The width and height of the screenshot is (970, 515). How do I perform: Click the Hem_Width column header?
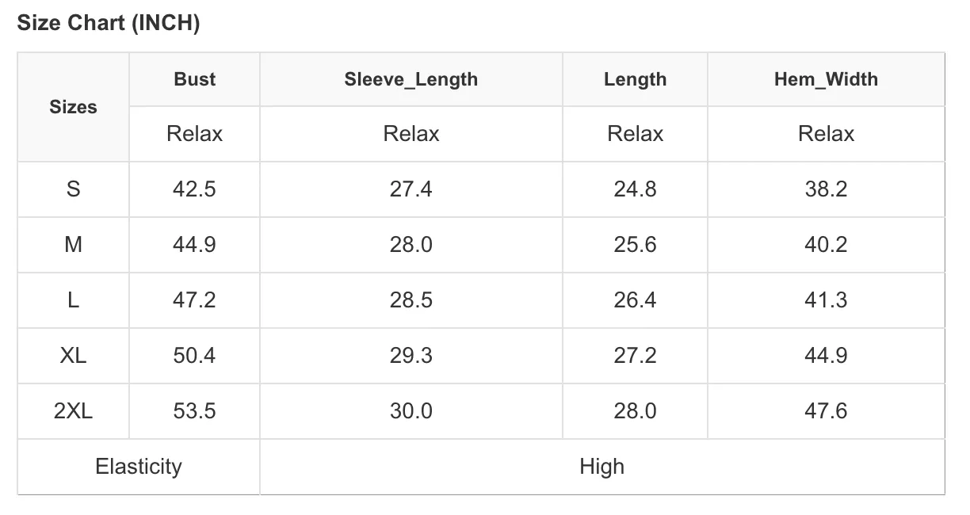pyautogui.click(x=826, y=79)
